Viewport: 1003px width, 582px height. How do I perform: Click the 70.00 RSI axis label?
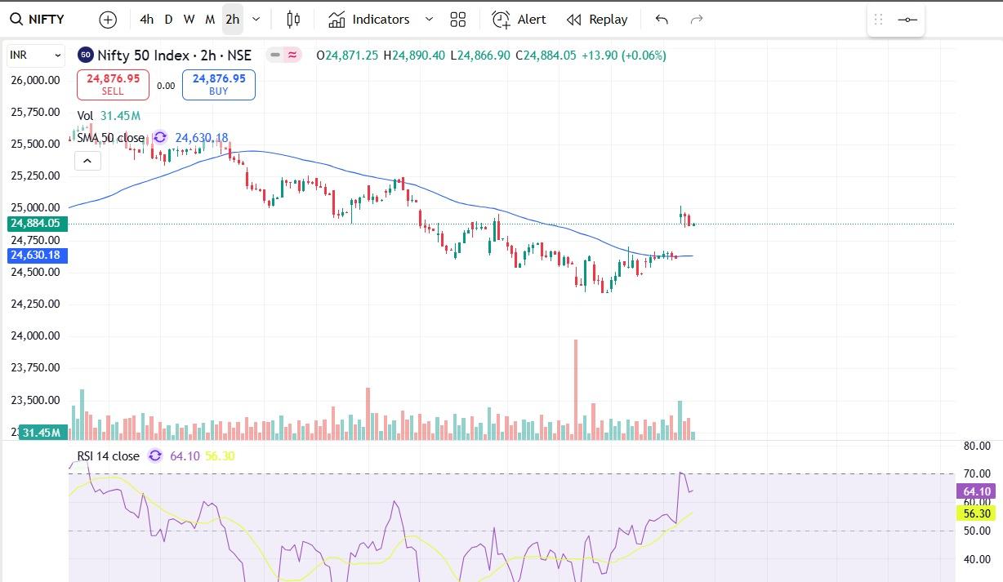(977, 473)
